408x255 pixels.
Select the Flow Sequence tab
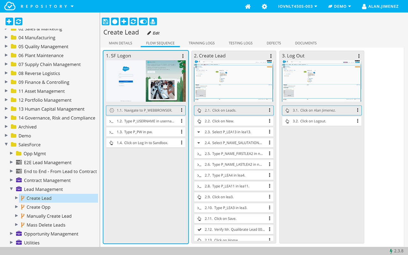[160, 43]
